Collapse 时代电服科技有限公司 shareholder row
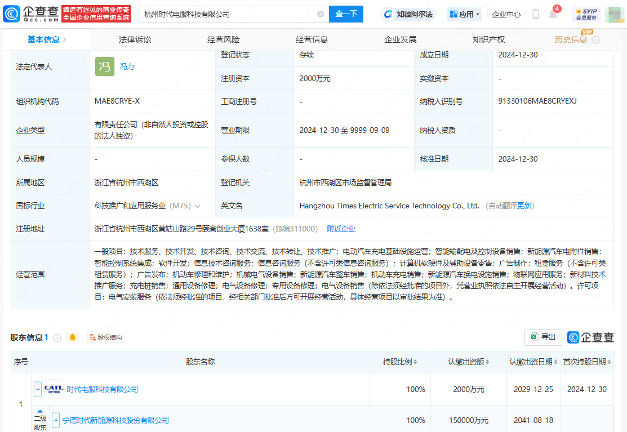This screenshot has width=627, height=432. pos(38,389)
